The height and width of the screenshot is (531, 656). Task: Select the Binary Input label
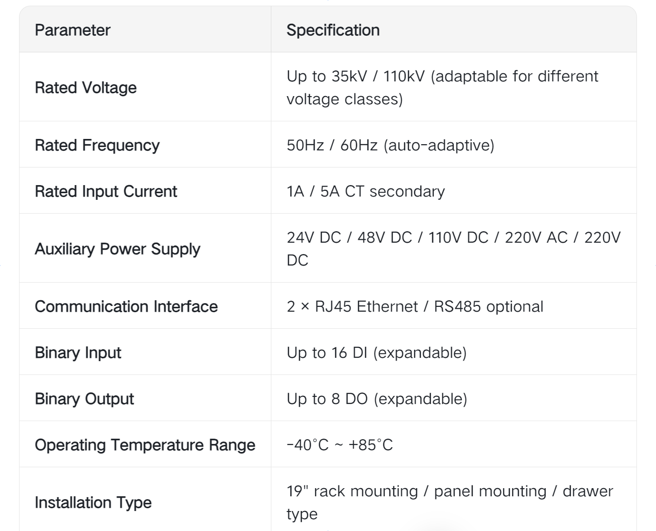pos(78,353)
